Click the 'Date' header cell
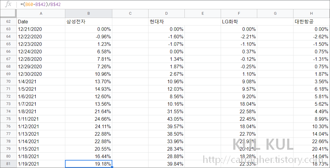The height and width of the screenshot is (168, 330). coord(41,22)
